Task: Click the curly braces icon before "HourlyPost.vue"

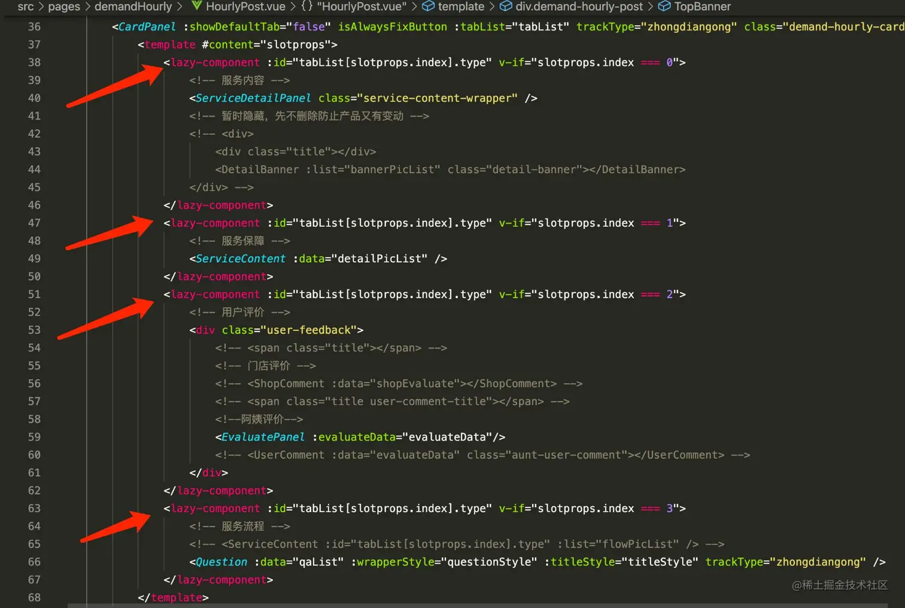Action: (306, 6)
